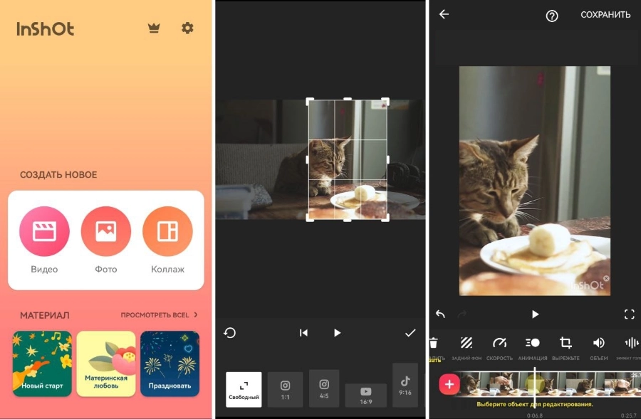Viewport: 641px width, 419px height.
Task: Select the YouTube 16:9 crop ratio
Action: point(366,395)
